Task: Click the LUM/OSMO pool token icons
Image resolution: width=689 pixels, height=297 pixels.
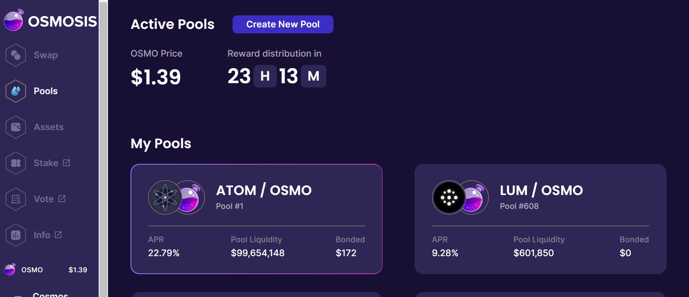Action: (x=460, y=197)
